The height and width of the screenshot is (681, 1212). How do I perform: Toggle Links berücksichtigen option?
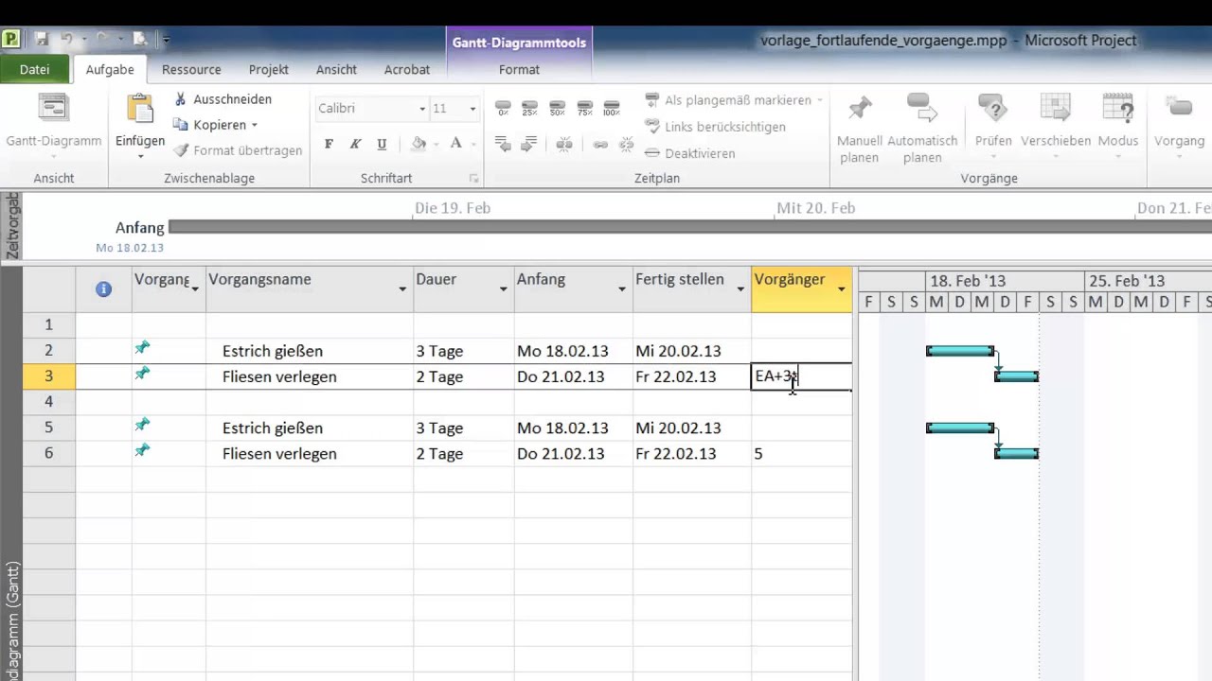715,127
